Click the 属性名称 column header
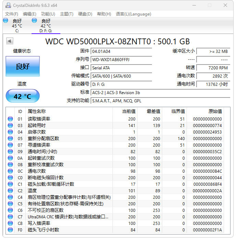 point(69,111)
